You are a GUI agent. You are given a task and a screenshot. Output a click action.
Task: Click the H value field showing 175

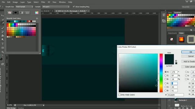pos(174,72)
